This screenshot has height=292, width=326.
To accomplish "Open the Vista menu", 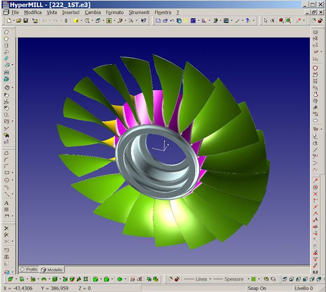I will tap(51, 12).
